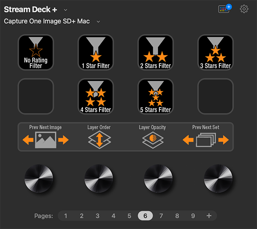Select the 4 Stars Filter key
The width and height of the screenshot is (257, 229).
pyautogui.click(x=96, y=96)
